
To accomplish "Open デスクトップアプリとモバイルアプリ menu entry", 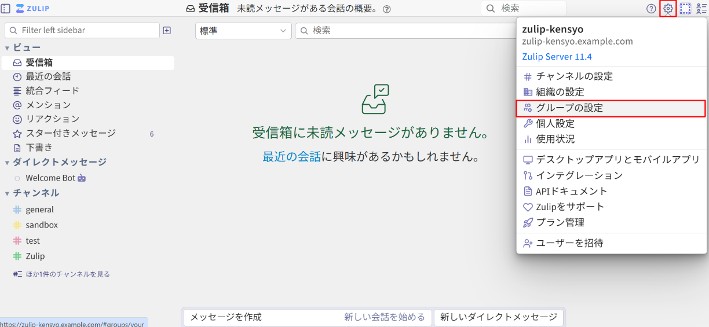I will pyautogui.click(x=611, y=160).
